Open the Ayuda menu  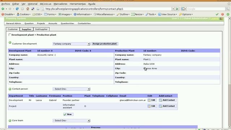92,4
